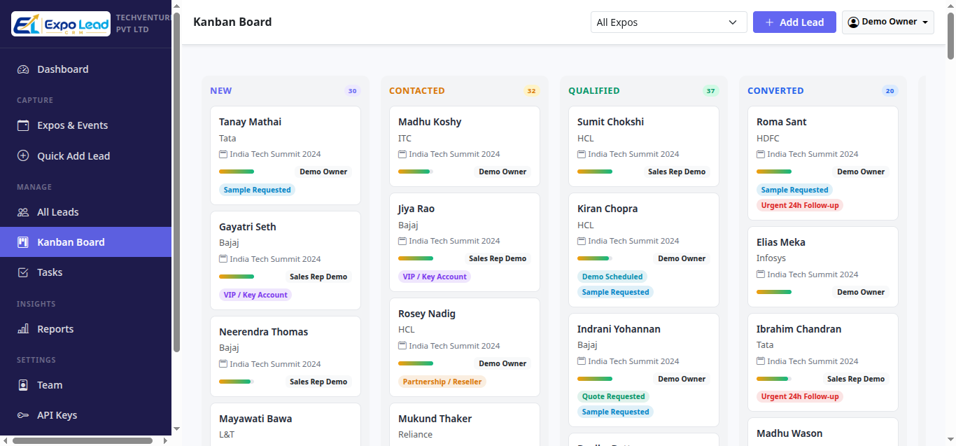
Task: Click score bar on Tanay Mathai card
Action: 237,172
